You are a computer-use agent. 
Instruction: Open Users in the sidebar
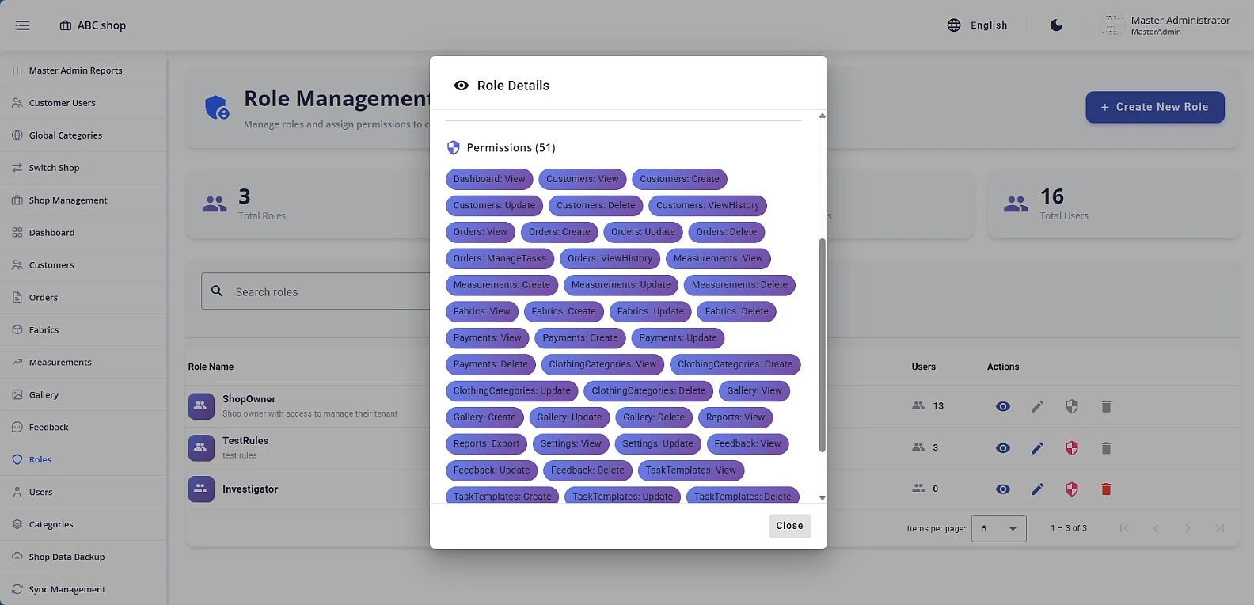pos(83,493)
